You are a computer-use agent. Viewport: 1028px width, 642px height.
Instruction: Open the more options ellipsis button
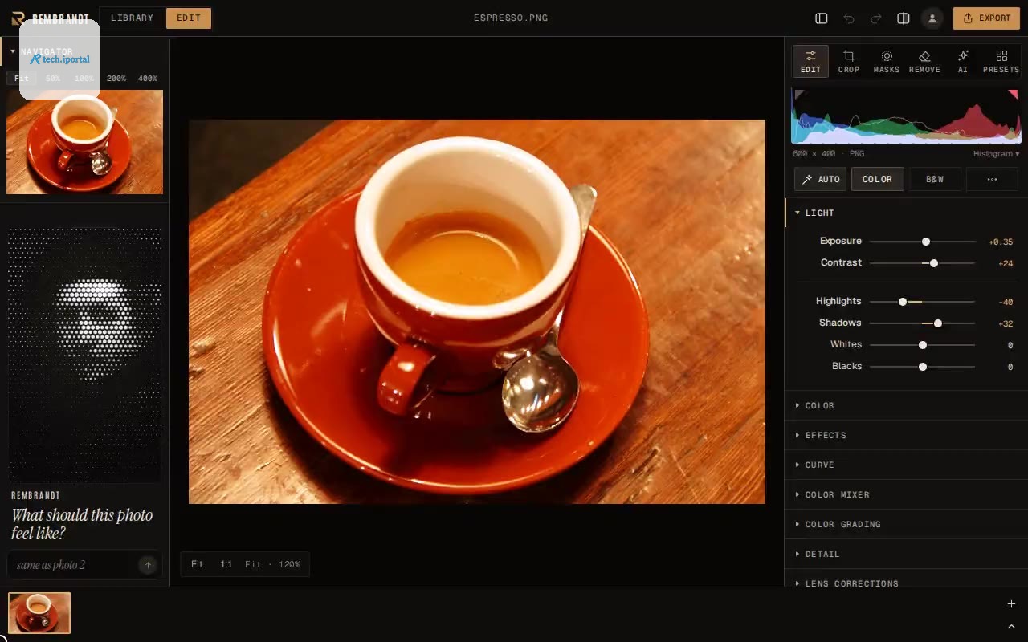coord(993,179)
